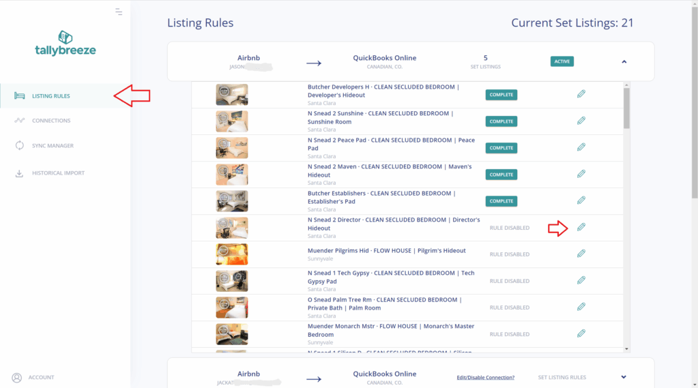Click the listings scrollbar down arrow
This screenshot has height=388, width=698.
point(626,348)
